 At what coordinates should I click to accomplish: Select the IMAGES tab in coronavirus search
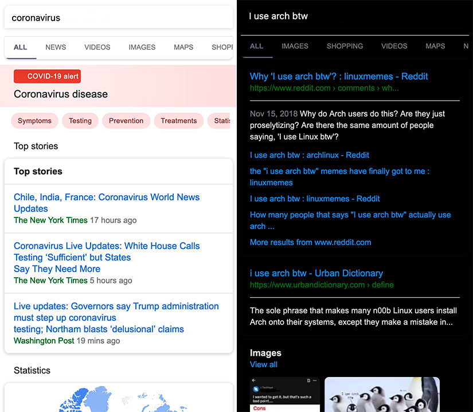pyautogui.click(x=142, y=47)
